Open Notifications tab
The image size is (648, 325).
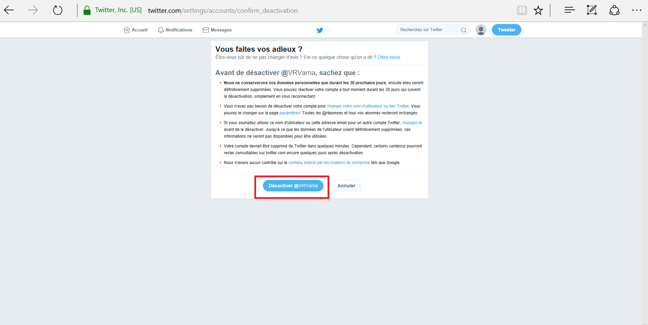pyautogui.click(x=175, y=30)
